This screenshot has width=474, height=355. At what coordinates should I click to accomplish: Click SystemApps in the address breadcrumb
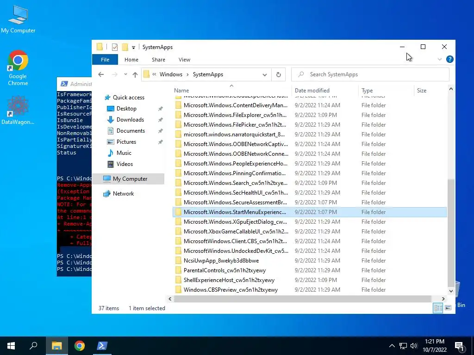(x=208, y=74)
